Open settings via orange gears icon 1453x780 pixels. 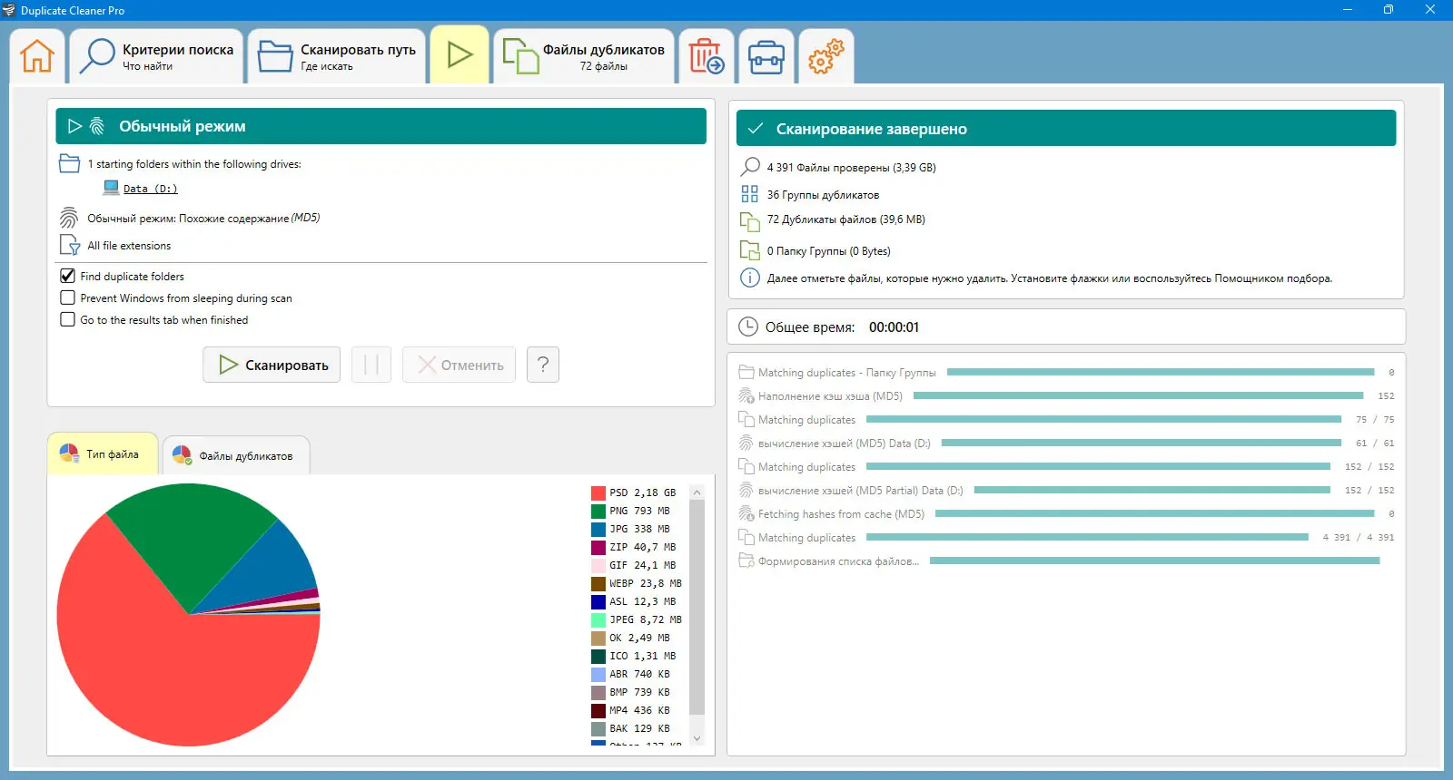coord(825,56)
